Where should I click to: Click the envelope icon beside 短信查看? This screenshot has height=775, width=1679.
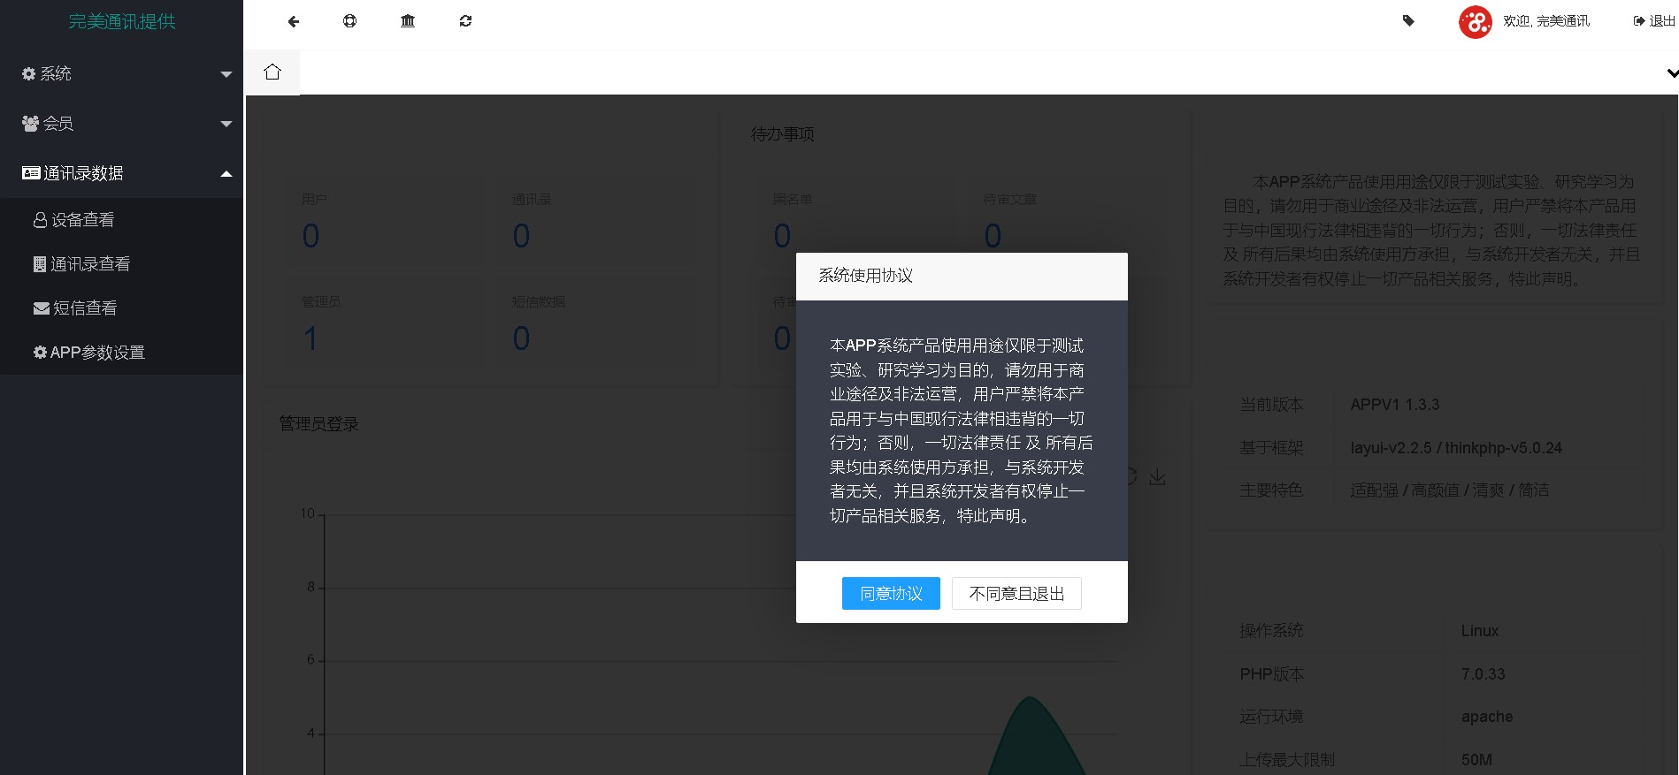tap(42, 308)
